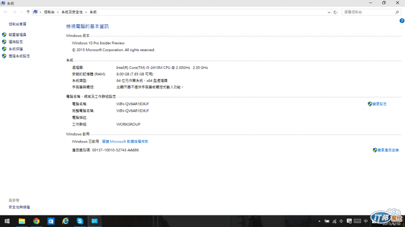This screenshot has width=405, height=227.
Task: Refresh the page with the refresh icon
Action: click(x=335, y=12)
